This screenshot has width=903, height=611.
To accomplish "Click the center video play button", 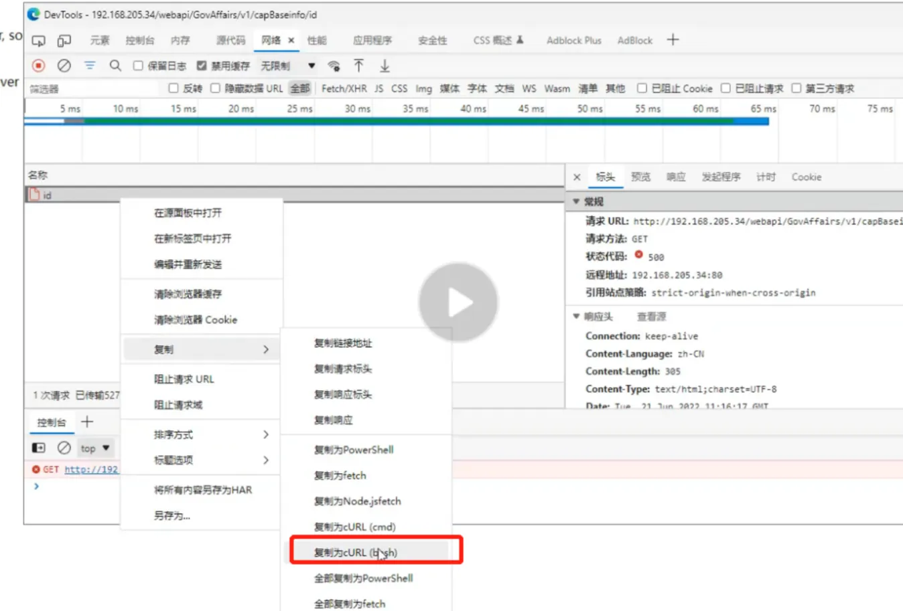I will (x=458, y=302).
